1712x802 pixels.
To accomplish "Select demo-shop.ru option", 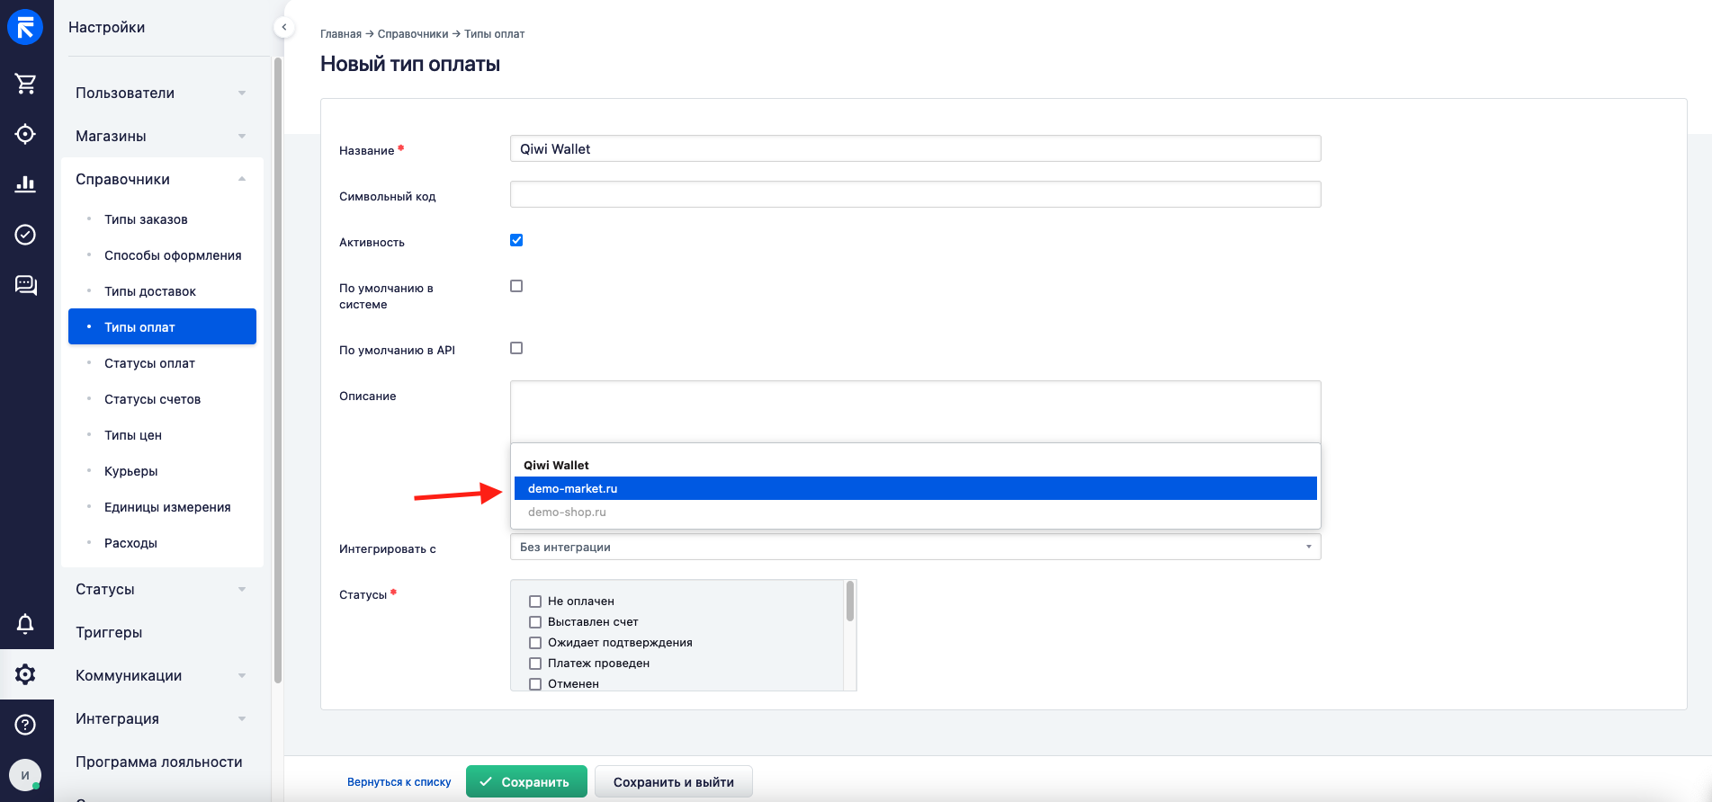I will 915,512.
